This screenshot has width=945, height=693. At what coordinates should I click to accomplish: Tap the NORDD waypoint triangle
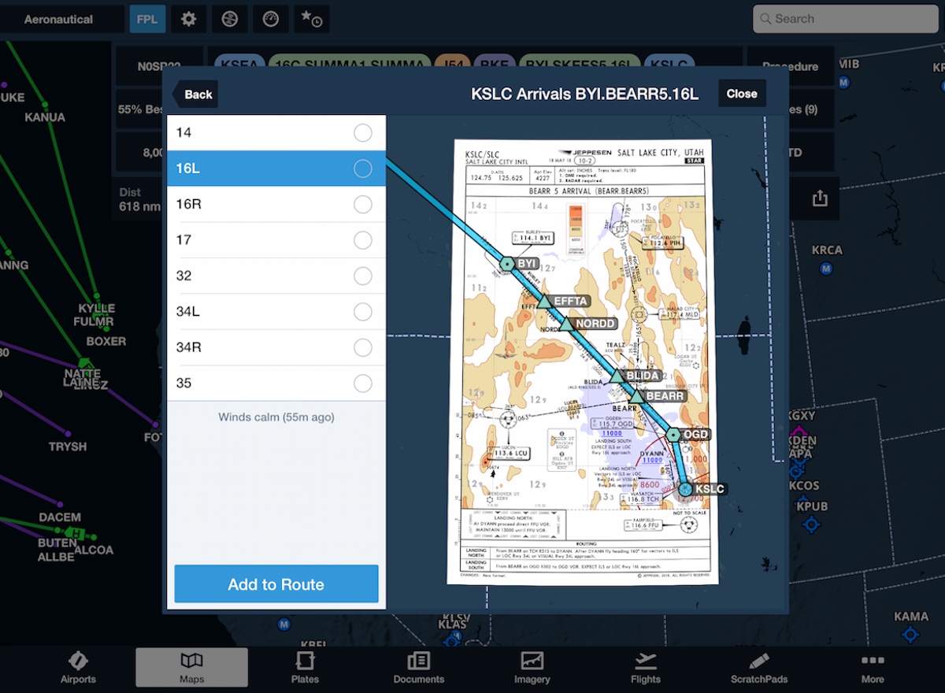coord(565,323)
